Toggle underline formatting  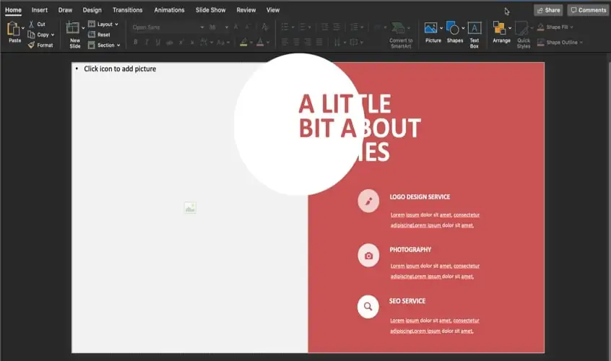158,42
